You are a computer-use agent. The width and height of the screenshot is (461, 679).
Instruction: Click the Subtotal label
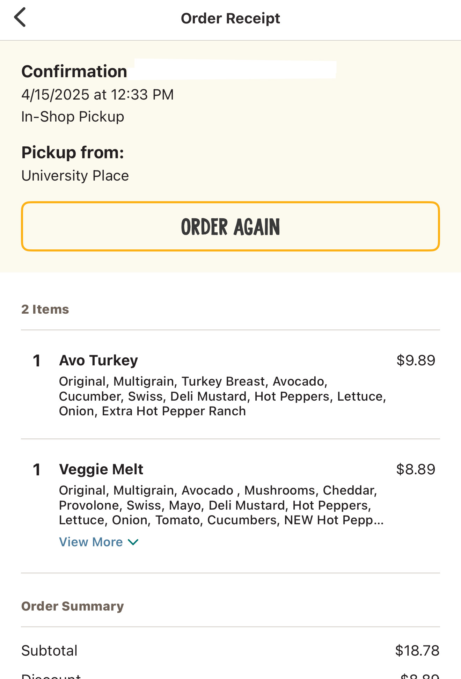pyautogui.click(x=49, y=651)
